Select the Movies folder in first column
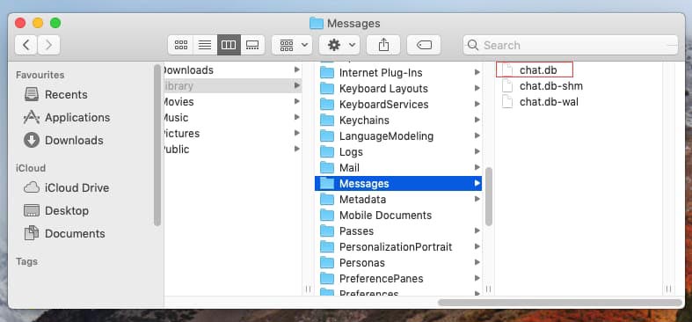The width and height of the screenshot is (692, 322). (x=233, y=101)
